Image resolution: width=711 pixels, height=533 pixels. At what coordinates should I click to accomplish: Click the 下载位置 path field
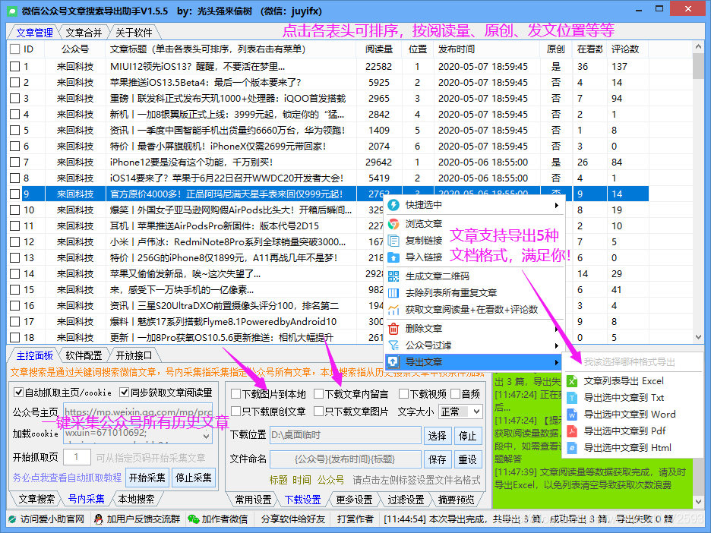pos(345,436)
